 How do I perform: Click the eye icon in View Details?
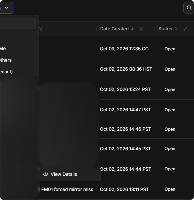pos(46,174)
